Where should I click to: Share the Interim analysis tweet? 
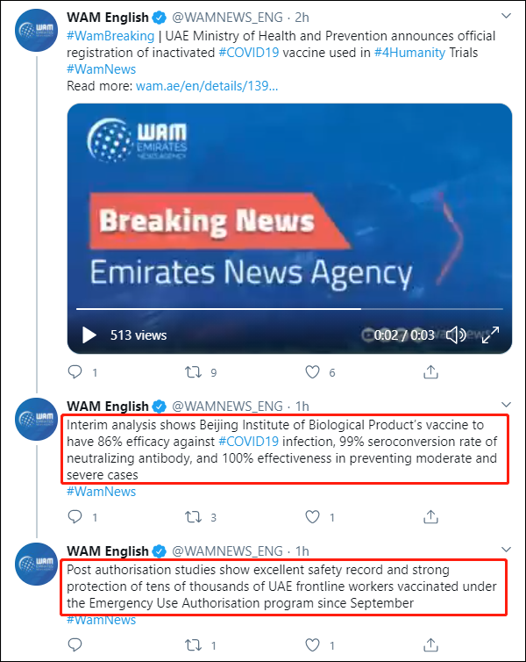(430, 517)
